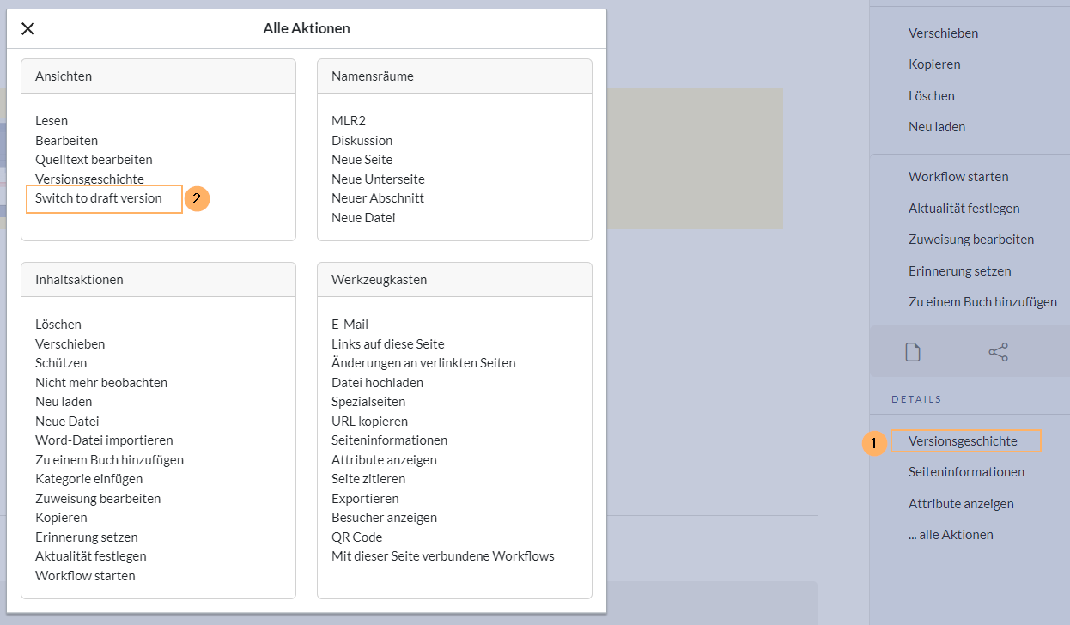
Task: Select Aktualität festlegen in right sidebar
Action: (964, 209)
